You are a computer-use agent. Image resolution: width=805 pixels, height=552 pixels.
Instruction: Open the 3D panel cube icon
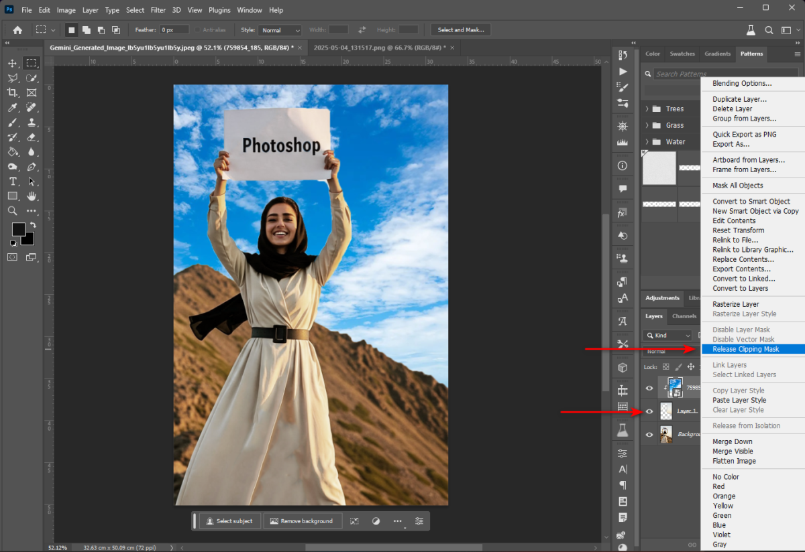623,368
